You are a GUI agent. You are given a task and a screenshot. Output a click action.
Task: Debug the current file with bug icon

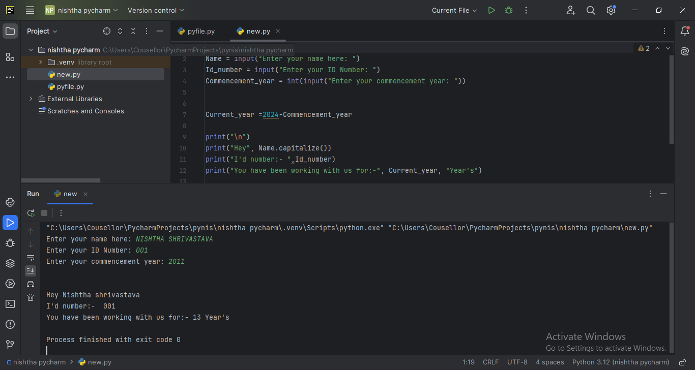509,10
